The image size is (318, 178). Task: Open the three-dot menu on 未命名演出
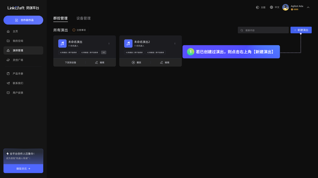(109, 43)
